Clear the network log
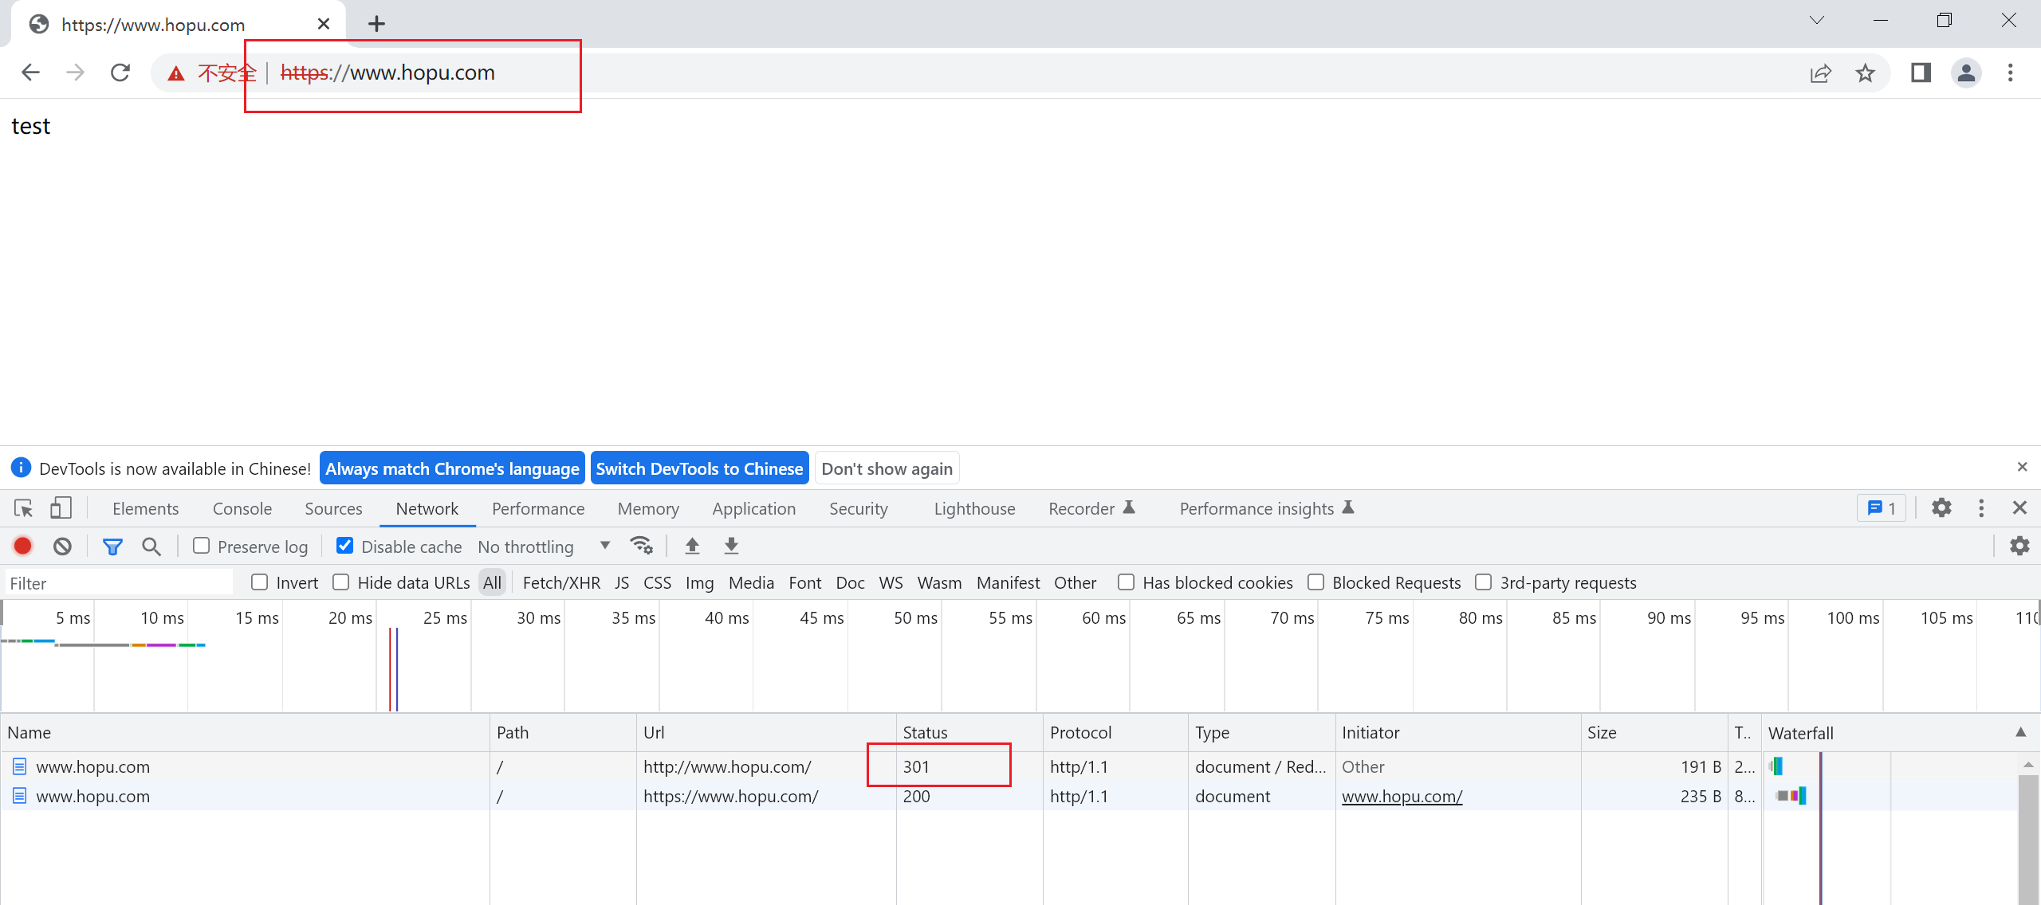 tap(62, 547)
